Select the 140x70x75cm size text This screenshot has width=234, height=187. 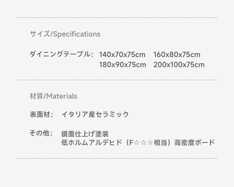[122, 55]
